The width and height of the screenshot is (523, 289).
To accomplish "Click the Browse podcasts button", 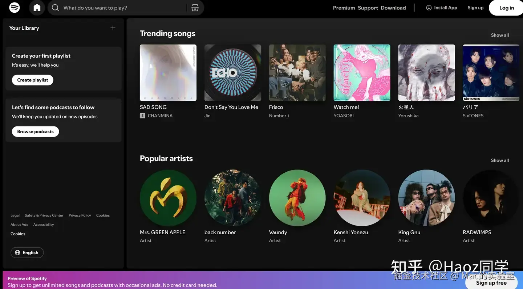I will point(35,131).
